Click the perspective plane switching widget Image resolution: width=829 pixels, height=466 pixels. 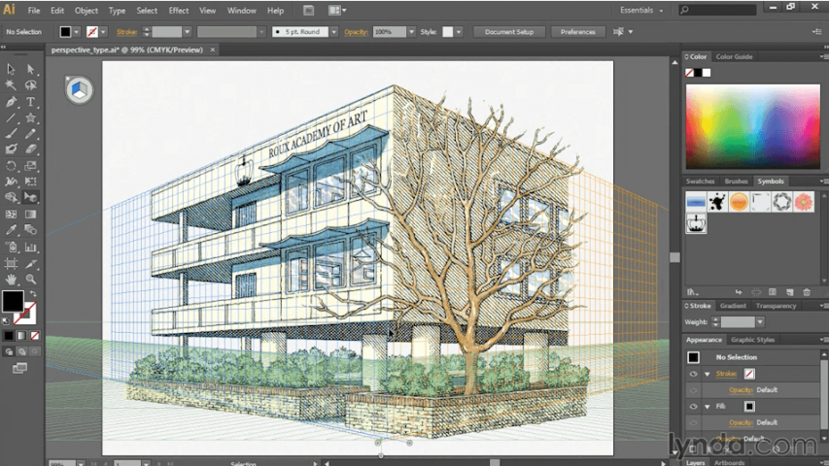coord(80,90)
